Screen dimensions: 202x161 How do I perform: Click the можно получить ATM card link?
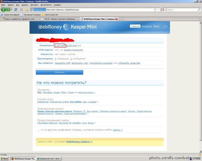point(73,50)
